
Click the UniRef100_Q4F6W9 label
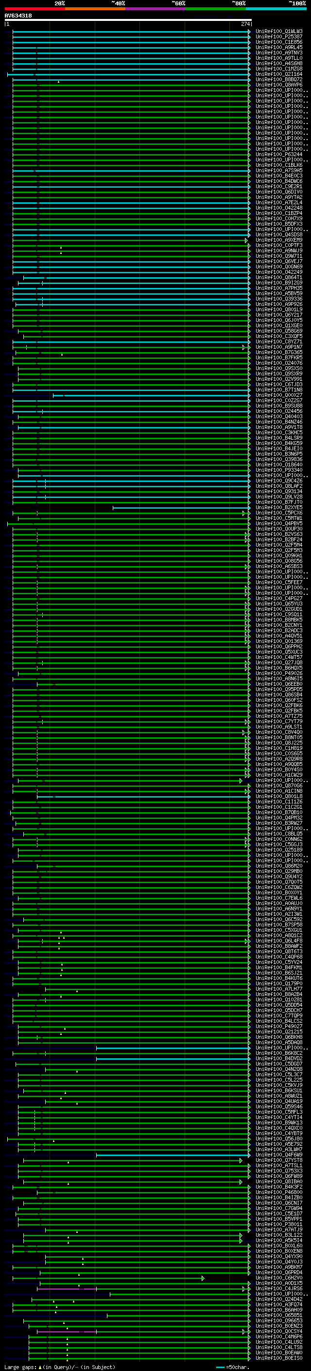(x=278, y=1155)
